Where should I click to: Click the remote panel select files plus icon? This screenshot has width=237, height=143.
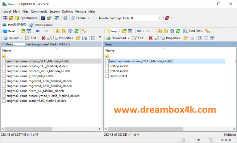(x=200, y=38)
